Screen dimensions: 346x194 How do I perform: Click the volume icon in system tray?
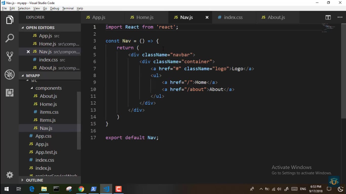(x=279, y=189)
